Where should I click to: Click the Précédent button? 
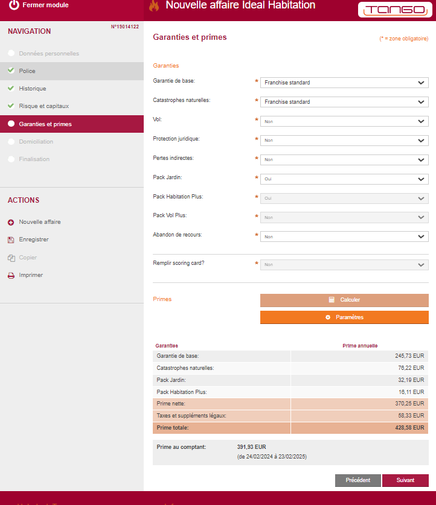click(357, 480)
